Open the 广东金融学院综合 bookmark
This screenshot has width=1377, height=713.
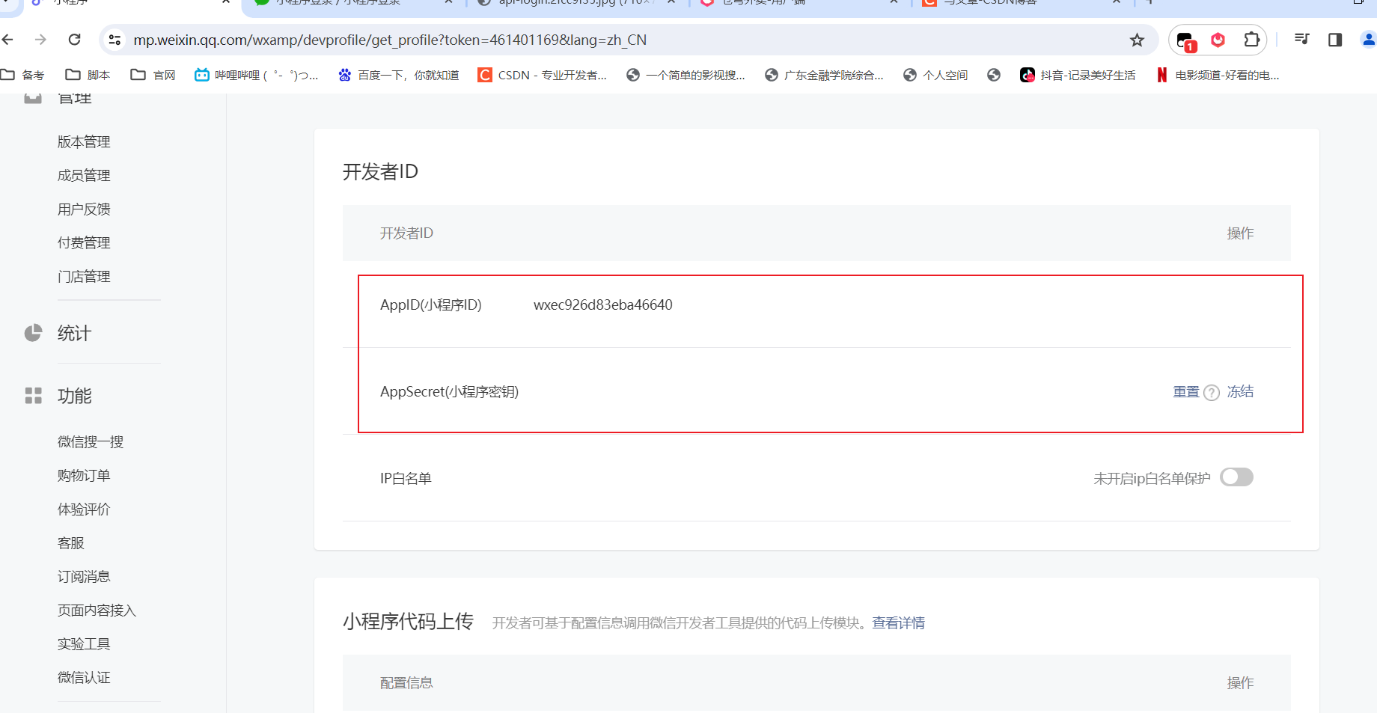click(824, 75)
